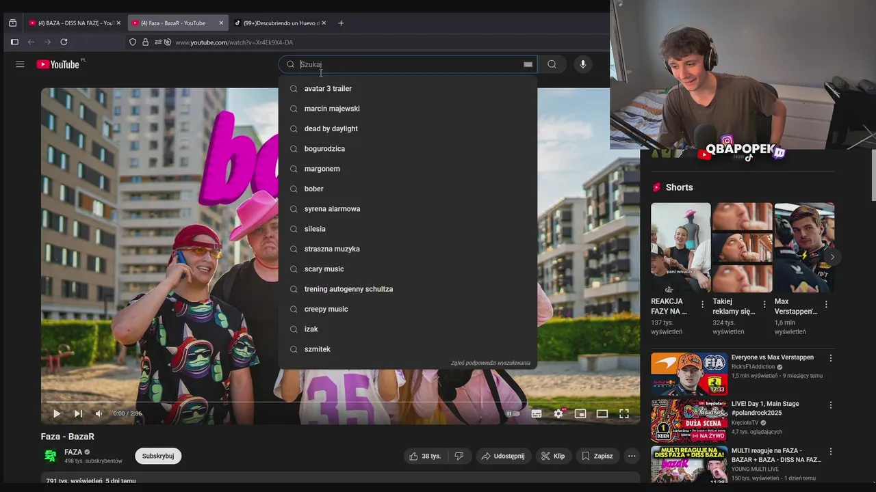Choose the szmitek search suggestion
Screen dimensions: 876x492
[x=408, y=349]
